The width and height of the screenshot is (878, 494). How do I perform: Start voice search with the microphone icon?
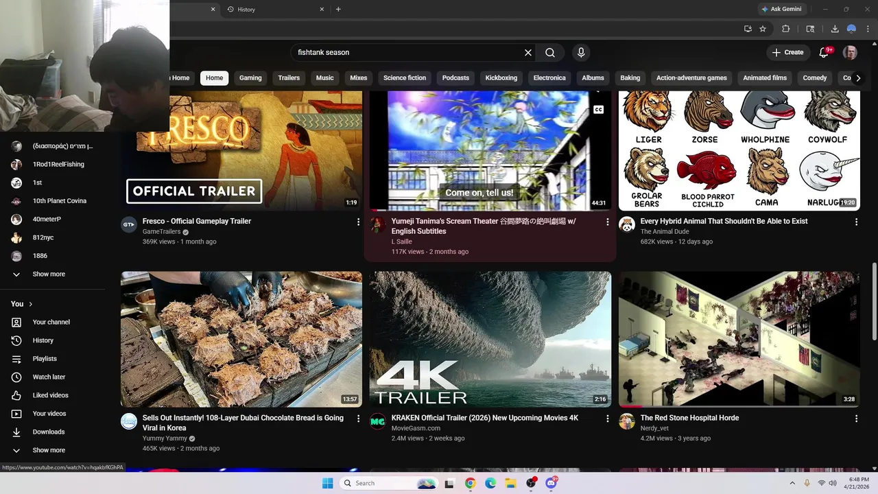point(581,52)
